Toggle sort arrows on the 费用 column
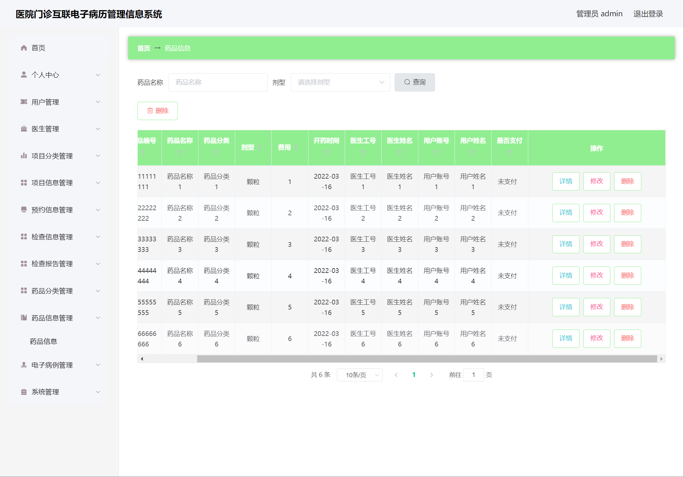Viewport: 684px width, 477px height. click(296, 147)
